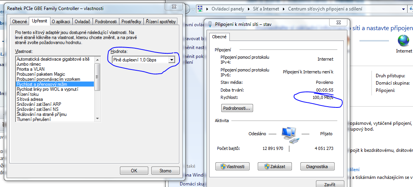The height and width of the screenshot is (187, 413).
Task: Select Jumbo rámec property in list
Action: pyautogui.click(x=29, y=64)
